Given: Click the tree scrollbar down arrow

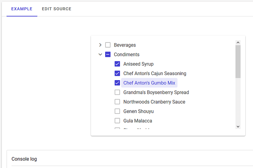Looking at the screenshot, I should point(238,126).
